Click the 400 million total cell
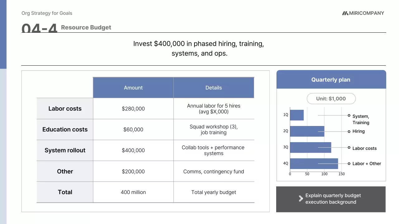 [x=133, y=192]
